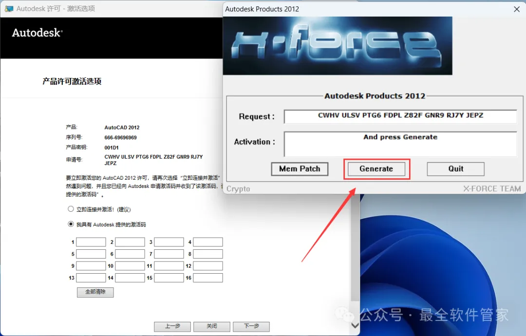526x336 pixels.
Task: Click activation code box 1
Action: [91, 242]
